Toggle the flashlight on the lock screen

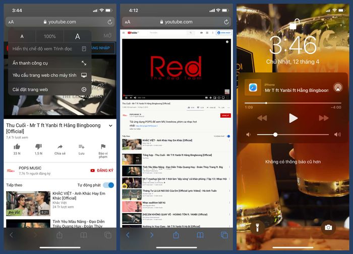pos(257,227)
